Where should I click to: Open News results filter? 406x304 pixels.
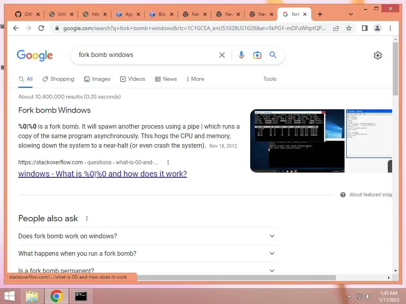click(x=166, y=79)
